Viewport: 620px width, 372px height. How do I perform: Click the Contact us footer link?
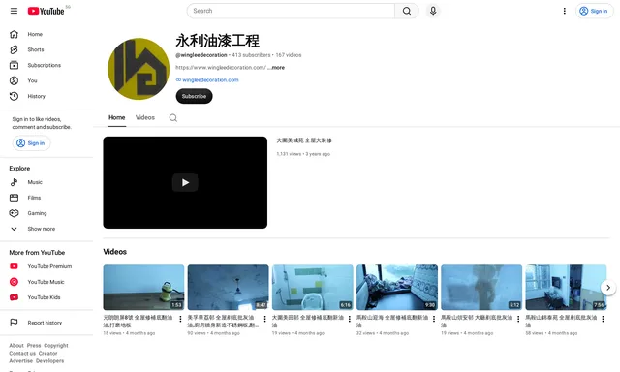click(22, 353)
